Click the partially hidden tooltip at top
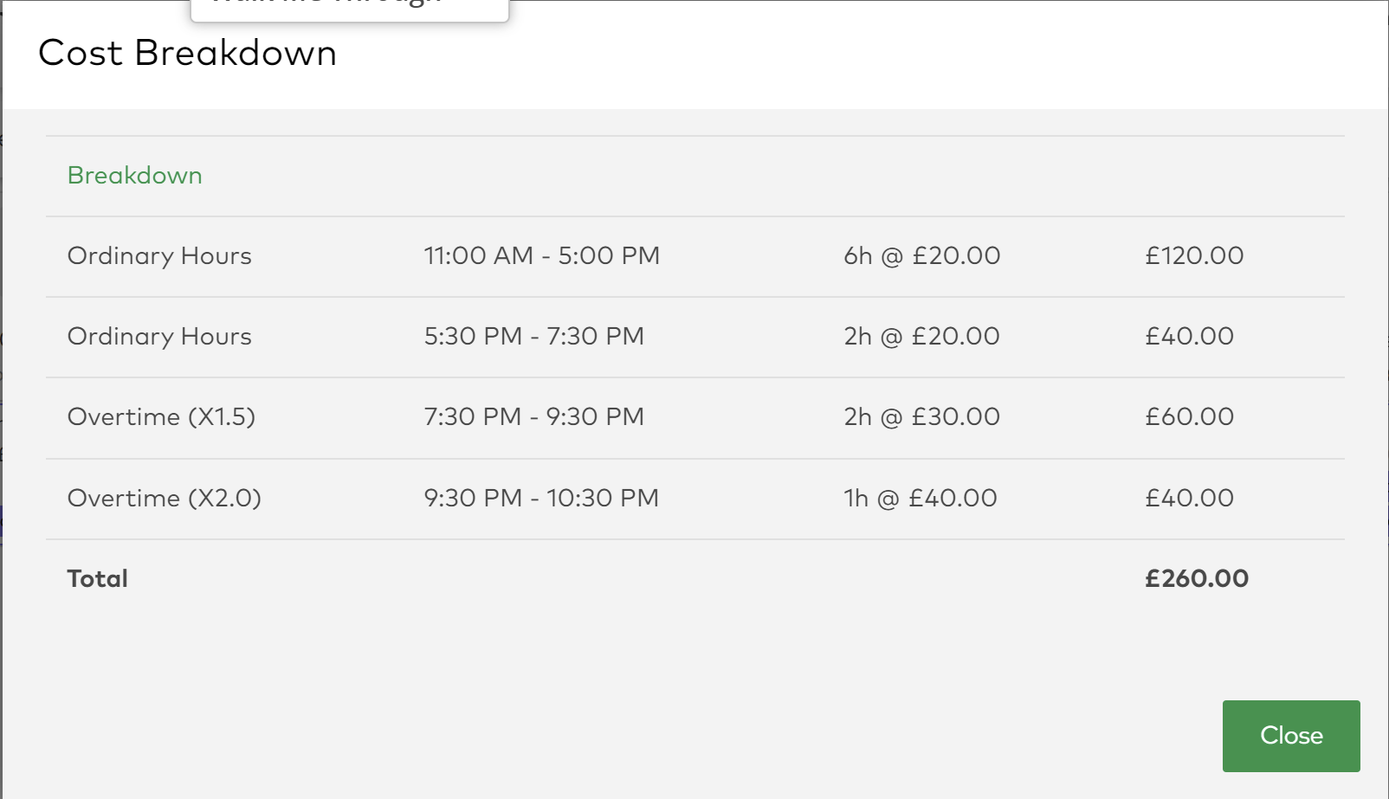 (349, 9)
